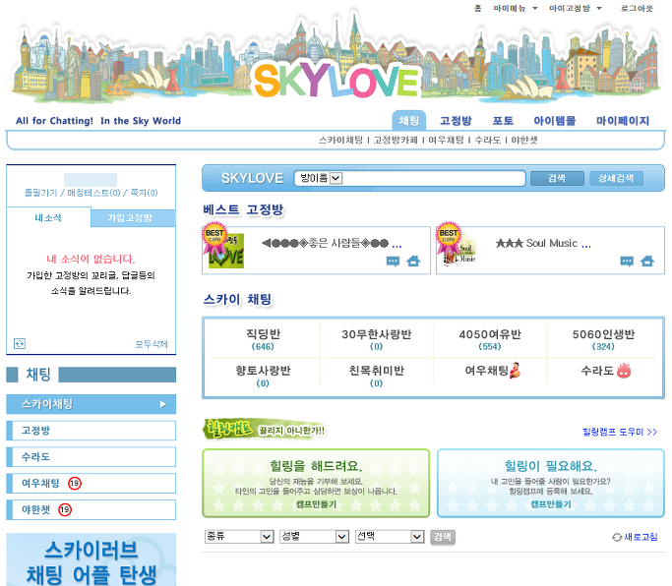Open the 선택 filter dropdown

(x=390, y=536)
